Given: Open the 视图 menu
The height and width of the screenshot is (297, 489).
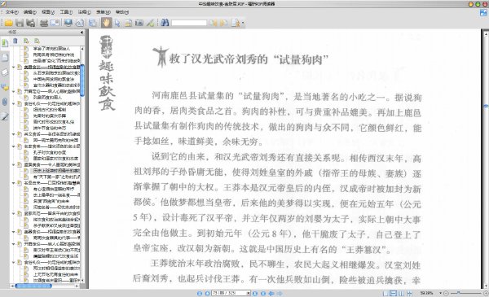Looking at the screenshot, I should point(48,12).
